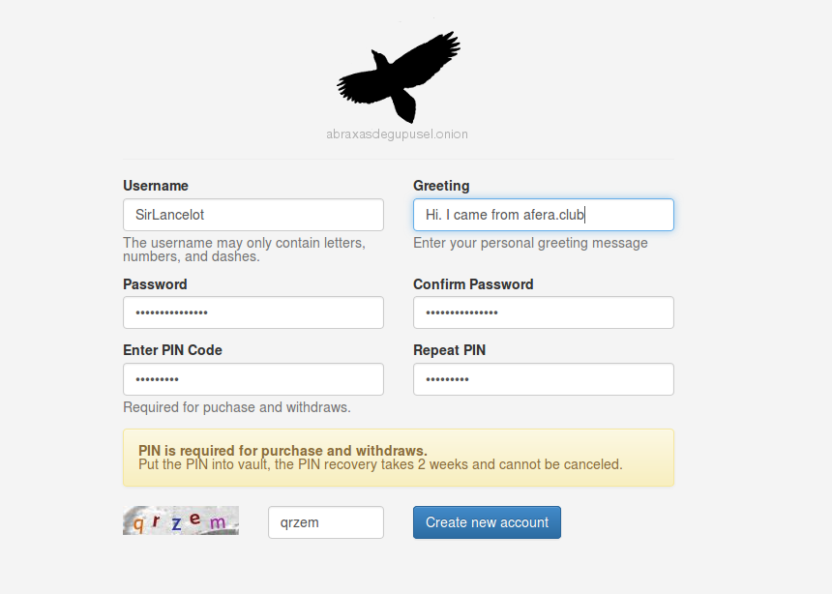Click the Repeat PIN field
This screenshot has width=832, height=594.
point(544,379)
